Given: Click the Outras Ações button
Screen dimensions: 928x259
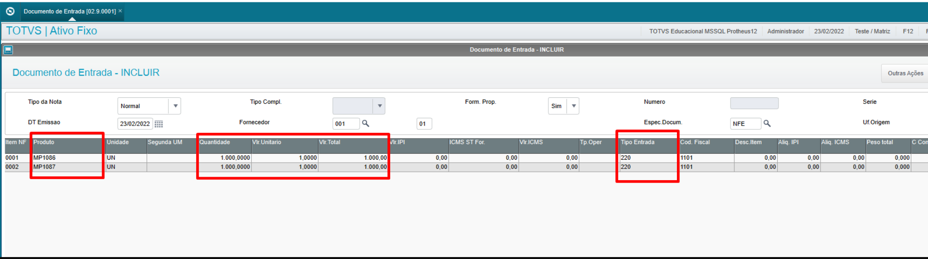Looking at the screenshot, I should point(905,73).
